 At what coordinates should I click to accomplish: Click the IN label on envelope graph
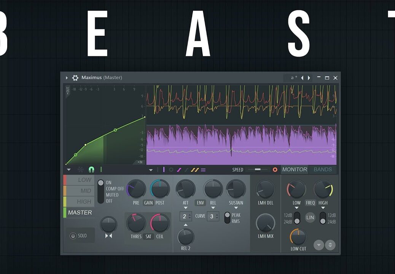(140, 162)
